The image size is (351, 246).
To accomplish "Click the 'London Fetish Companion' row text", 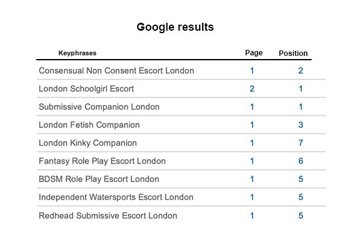I will [x=89, y=125].
